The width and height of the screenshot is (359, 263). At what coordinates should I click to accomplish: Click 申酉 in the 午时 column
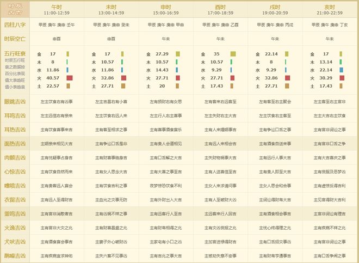coord(57,39)
